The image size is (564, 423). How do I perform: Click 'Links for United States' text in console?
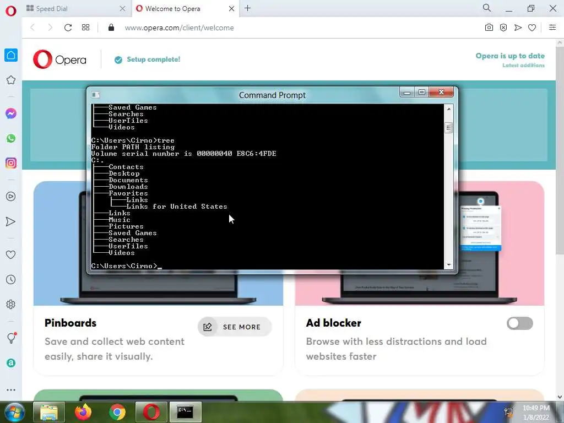tap(177, 207)
